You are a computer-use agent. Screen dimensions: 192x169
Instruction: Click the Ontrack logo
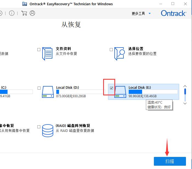[174, 13]
